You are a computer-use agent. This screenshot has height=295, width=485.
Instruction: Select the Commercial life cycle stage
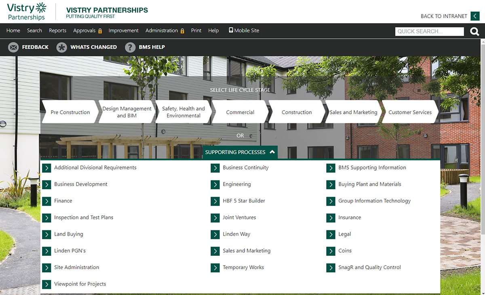[x=240, y=112]
